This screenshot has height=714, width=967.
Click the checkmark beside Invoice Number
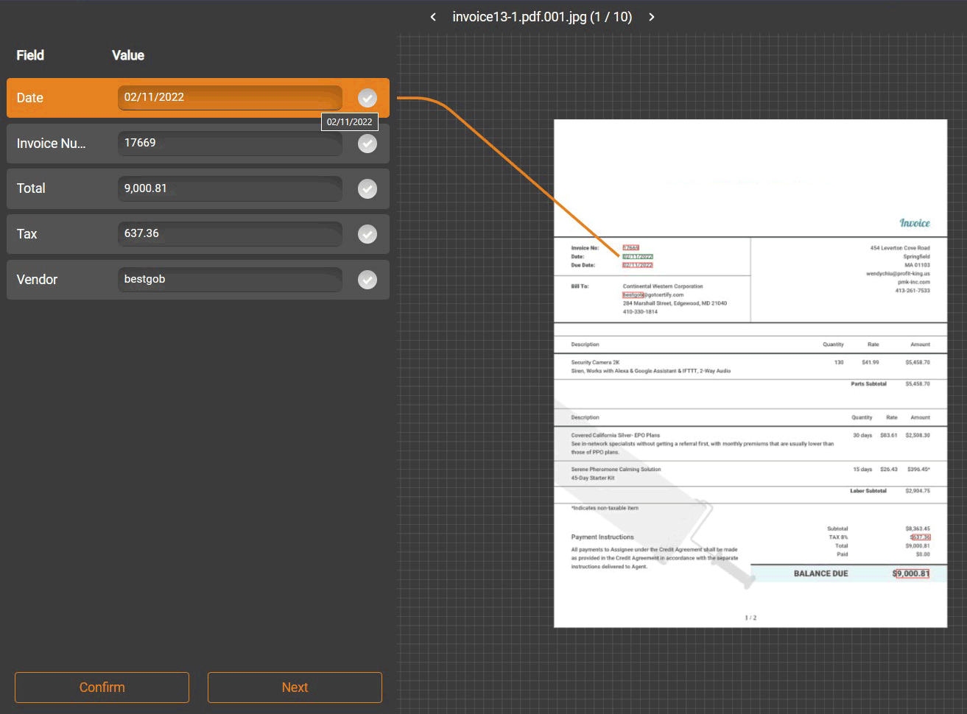(x=367, y=144)
